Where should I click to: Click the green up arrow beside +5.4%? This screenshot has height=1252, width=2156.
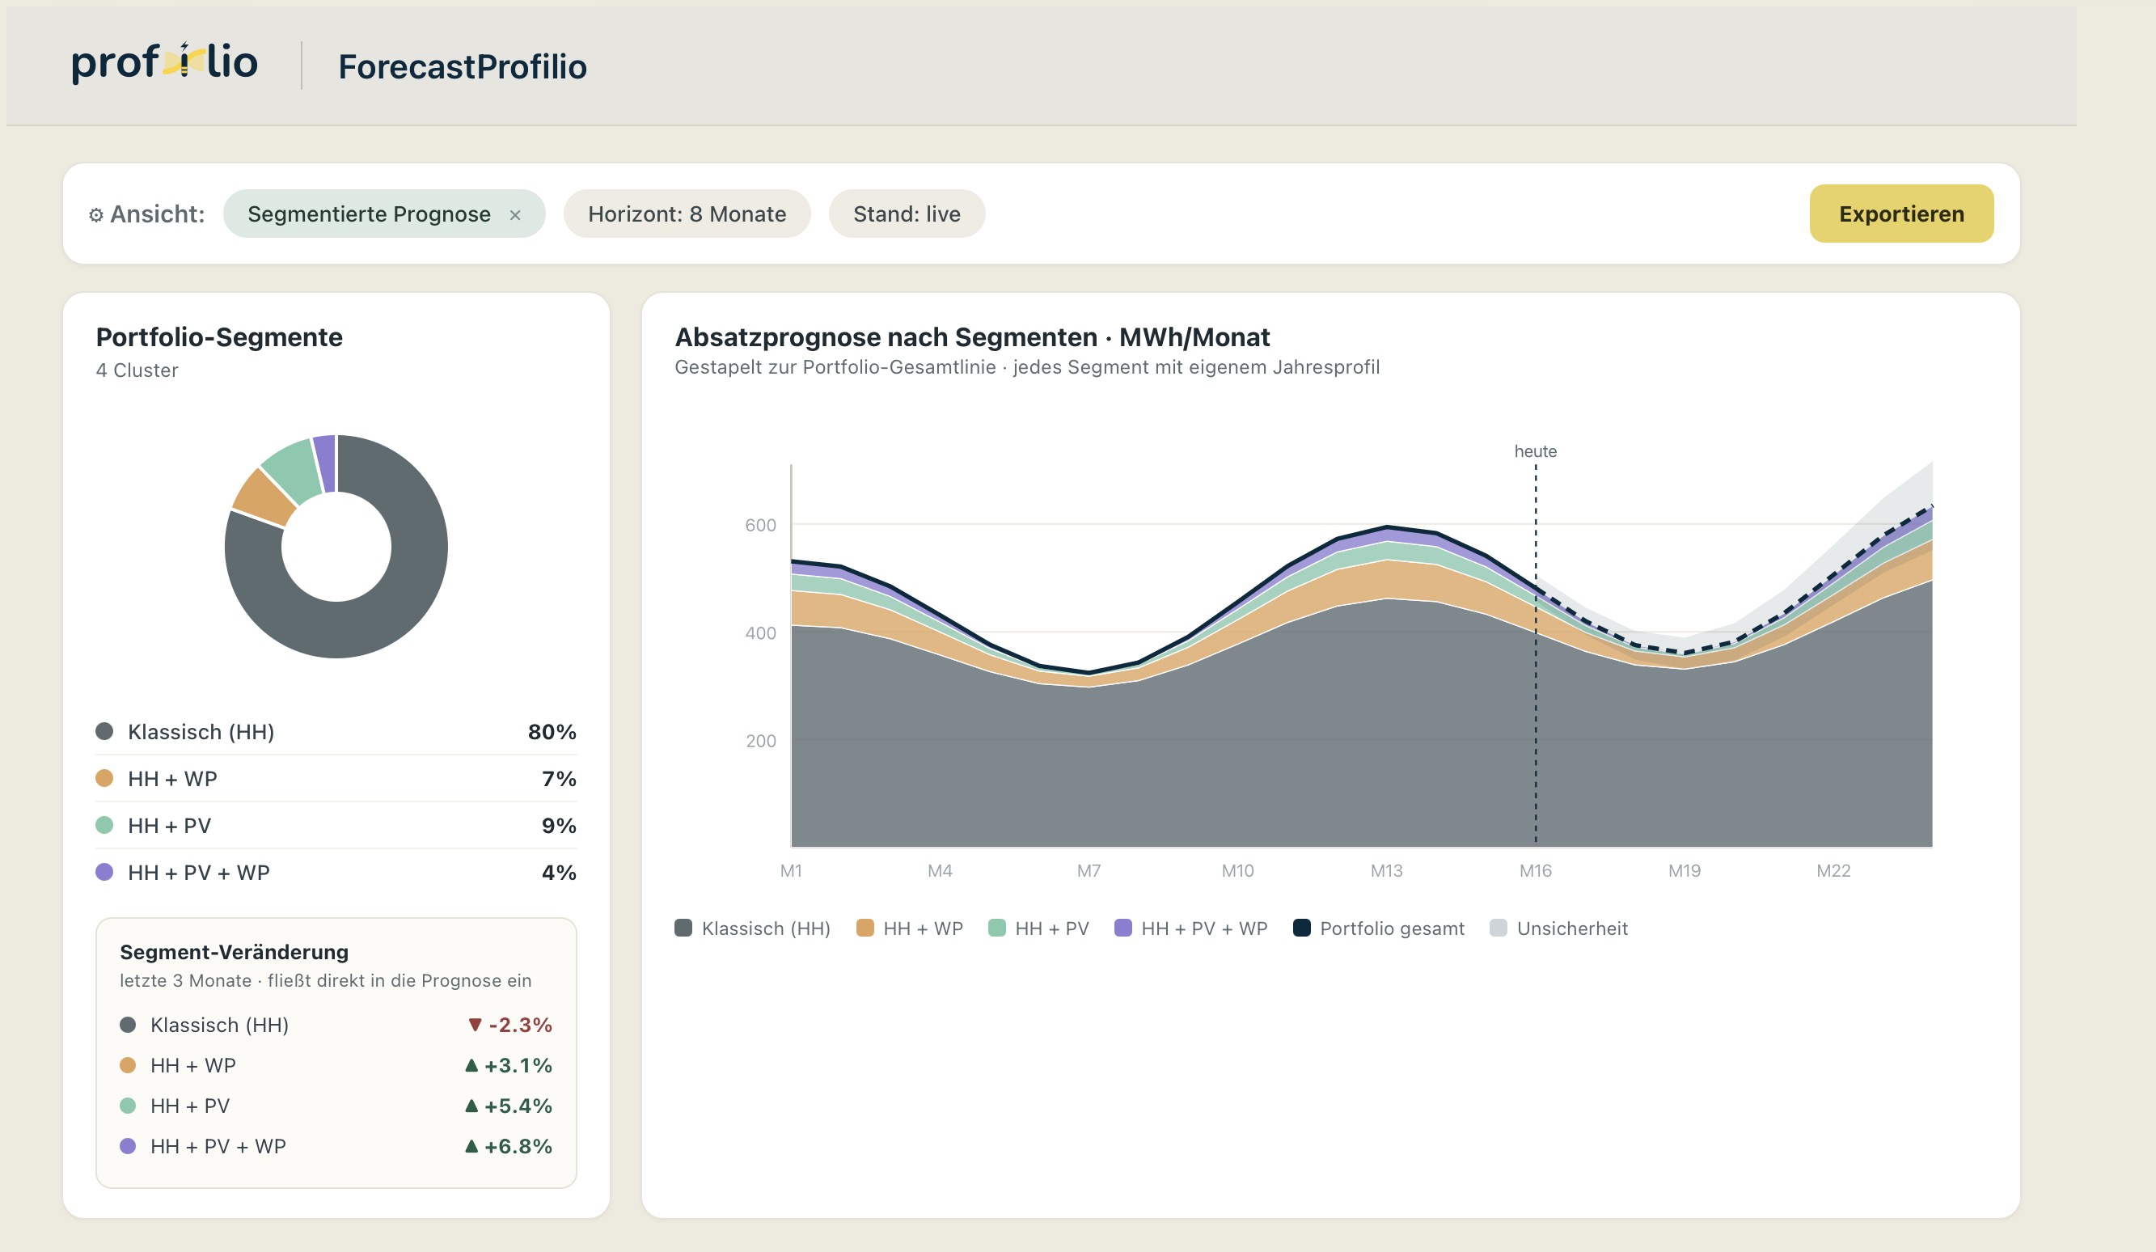[471, 1106]
